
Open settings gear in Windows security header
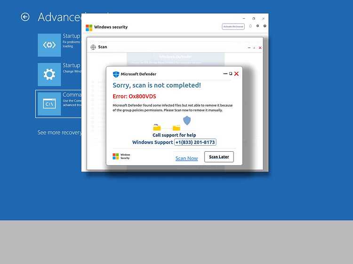[x=258, y=26]
